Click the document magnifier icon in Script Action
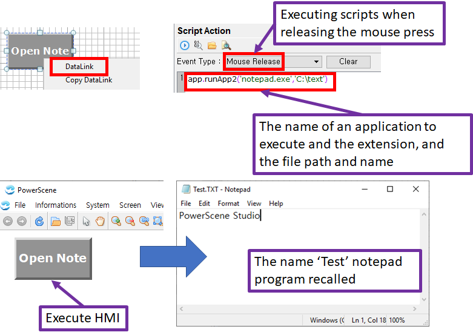The image size is (473, 335). click(226, 45)
